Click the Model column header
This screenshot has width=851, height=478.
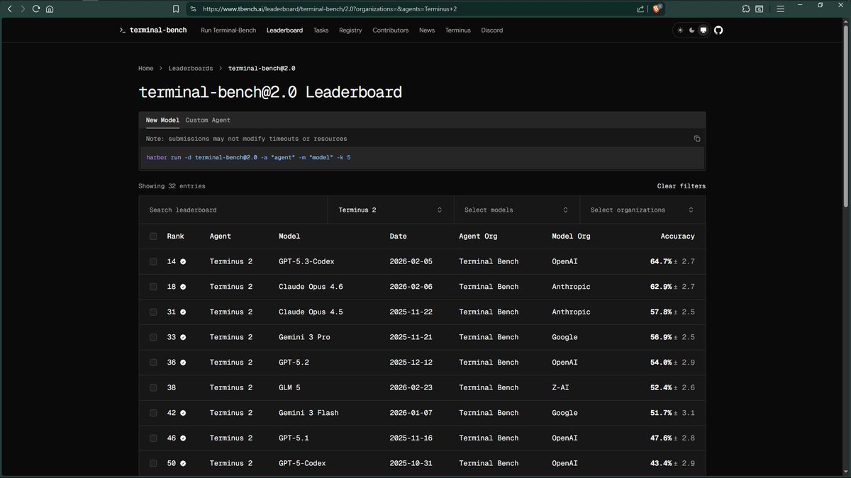pos(289,237)
